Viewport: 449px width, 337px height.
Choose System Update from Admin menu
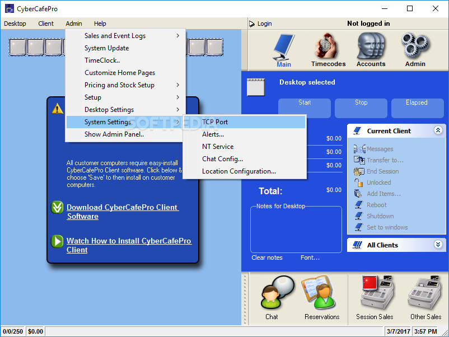click(126, 48)
